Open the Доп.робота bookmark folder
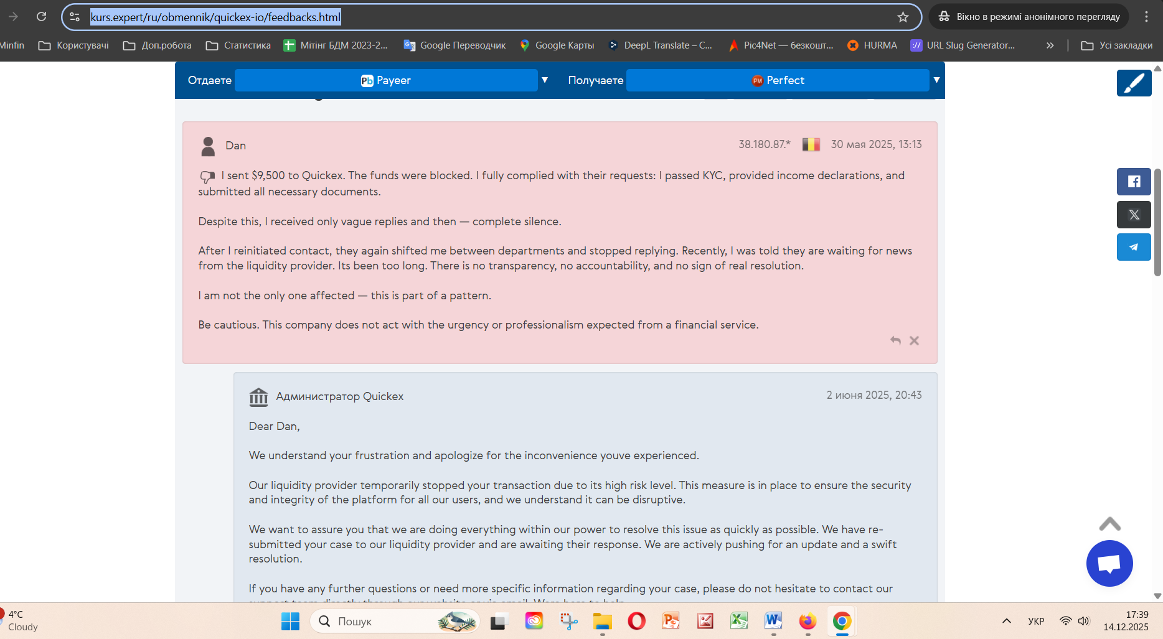The height and width of the screenshot is (639, 1163). tap(158, 45)
